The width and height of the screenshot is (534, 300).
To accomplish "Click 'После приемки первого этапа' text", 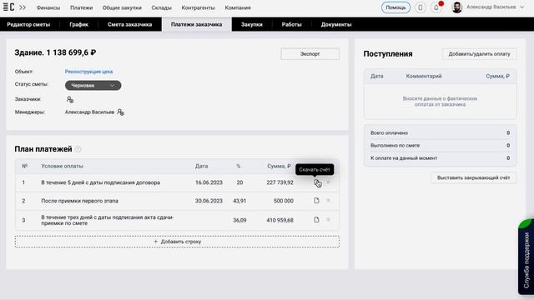I will [80, 201].
